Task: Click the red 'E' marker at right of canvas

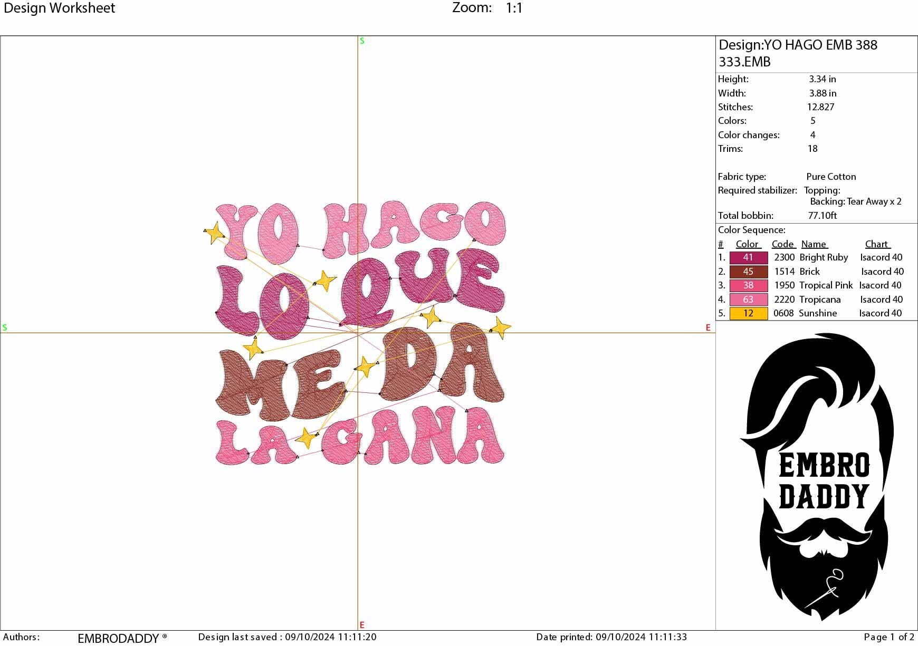Action: pyautogui.click(x=708, y=327)
